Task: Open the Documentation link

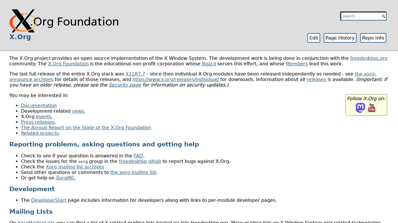Action: coord(39,105)
